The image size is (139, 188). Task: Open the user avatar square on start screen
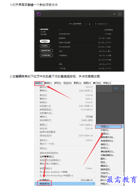(x=120, y=14)
